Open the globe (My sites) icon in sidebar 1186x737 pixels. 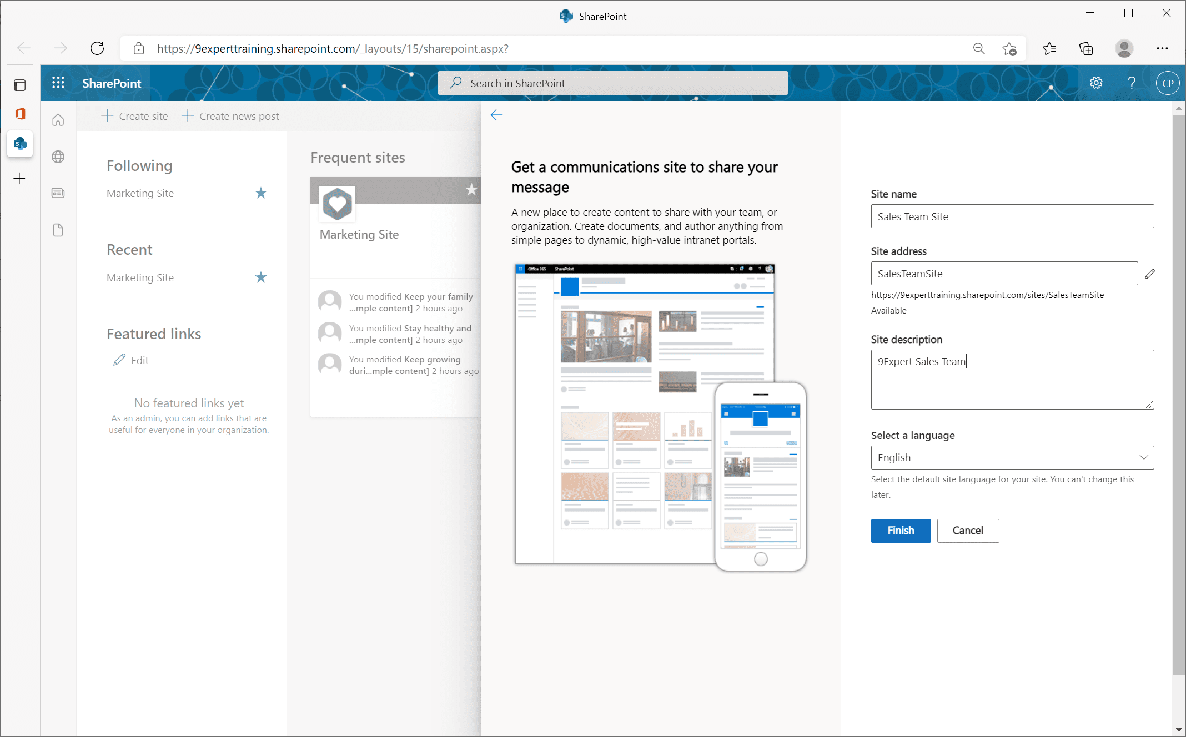tap(58, 157)
